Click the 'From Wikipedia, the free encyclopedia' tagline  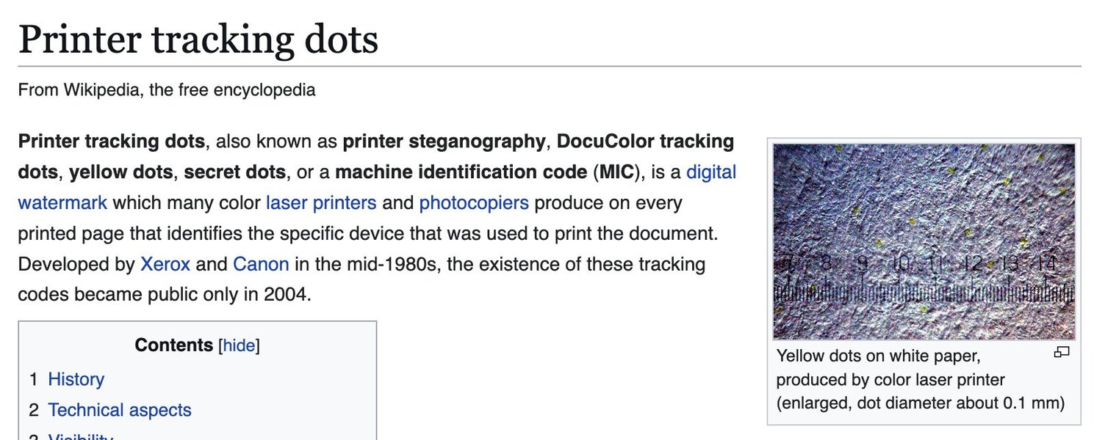pos(167,90)
